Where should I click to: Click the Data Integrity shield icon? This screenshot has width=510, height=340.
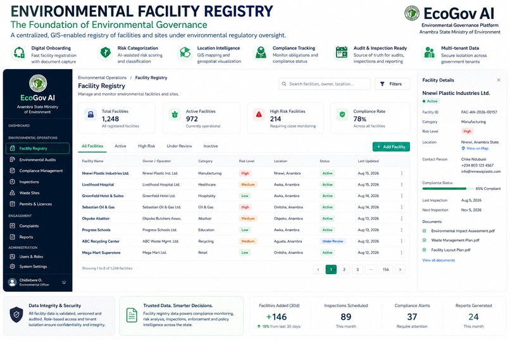[x=16, y=315]
